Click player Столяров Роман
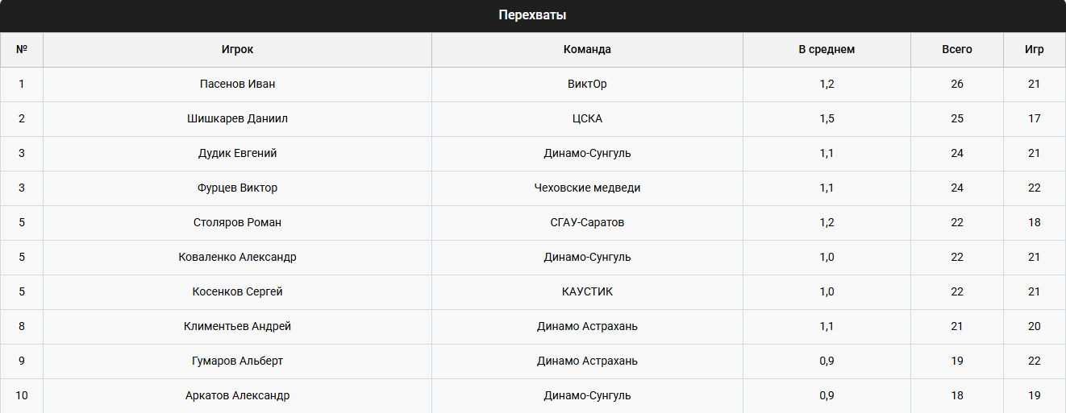 tap(237, 222)
